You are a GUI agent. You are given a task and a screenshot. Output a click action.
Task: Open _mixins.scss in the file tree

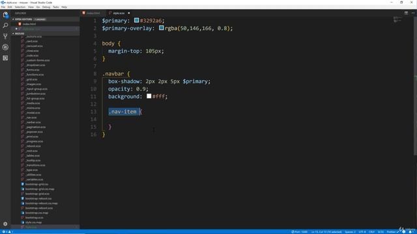click(33, 108)
